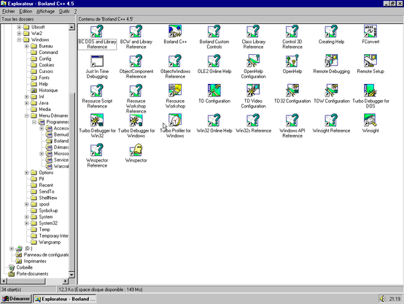Viewport: 404px width, 304px height.
Task: Open the BCW and Library Reference shortcut
Action: [136, 31]
